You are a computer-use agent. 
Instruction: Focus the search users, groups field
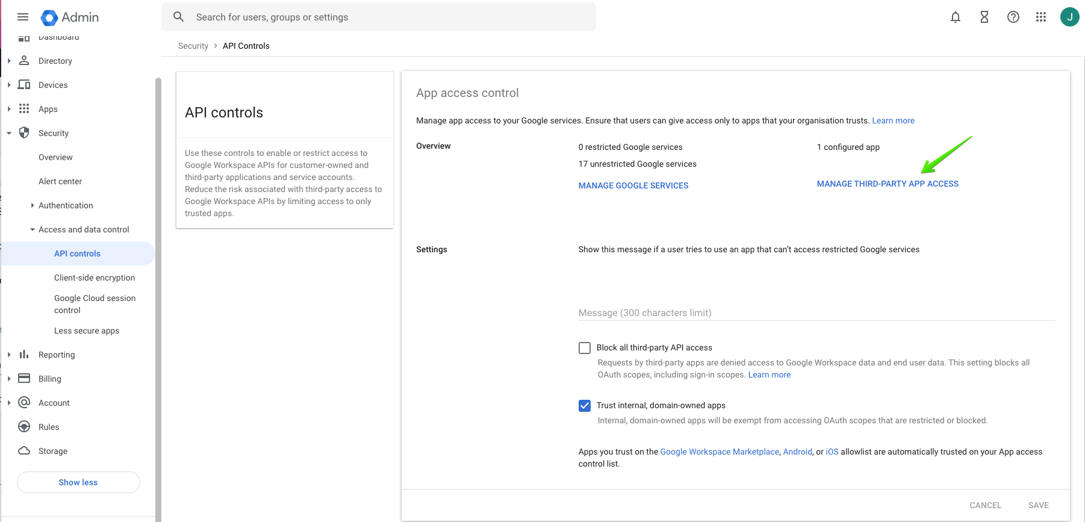pyautogui.click(x=378, y=17)
